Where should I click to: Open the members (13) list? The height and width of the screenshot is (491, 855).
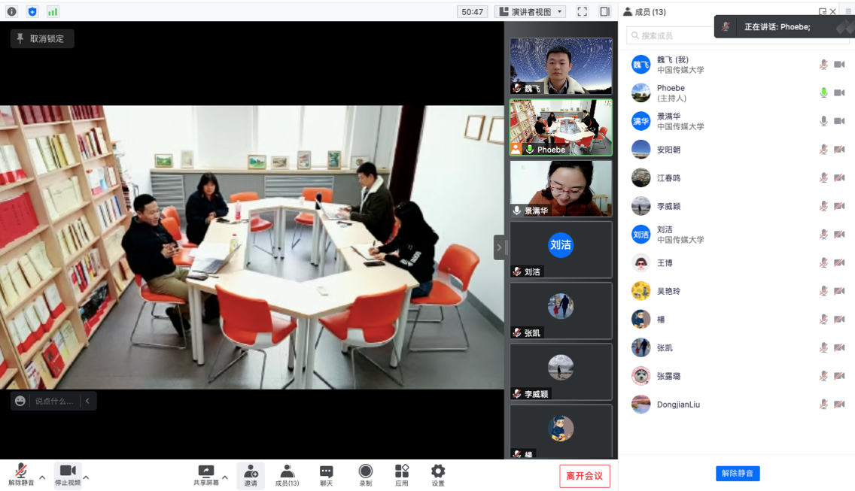[287, 475]
